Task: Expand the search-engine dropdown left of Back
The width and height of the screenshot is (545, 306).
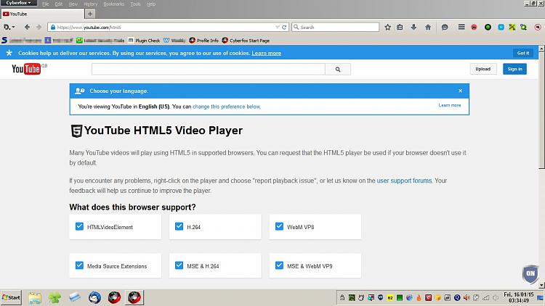Action: coord(9,27)
